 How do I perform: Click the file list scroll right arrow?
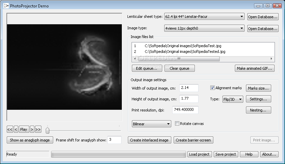[271, 59]
